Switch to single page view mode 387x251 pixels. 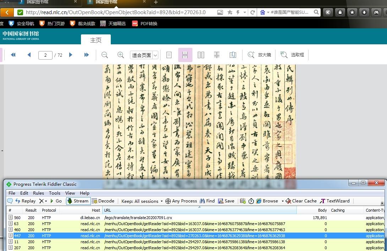[169, 55]
